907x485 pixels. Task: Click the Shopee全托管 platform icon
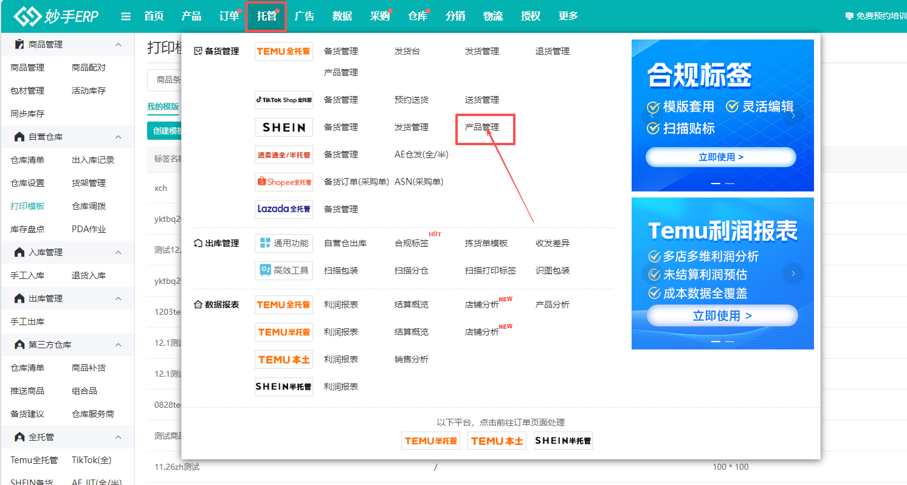pyautogui.click(x=283, y=182)
